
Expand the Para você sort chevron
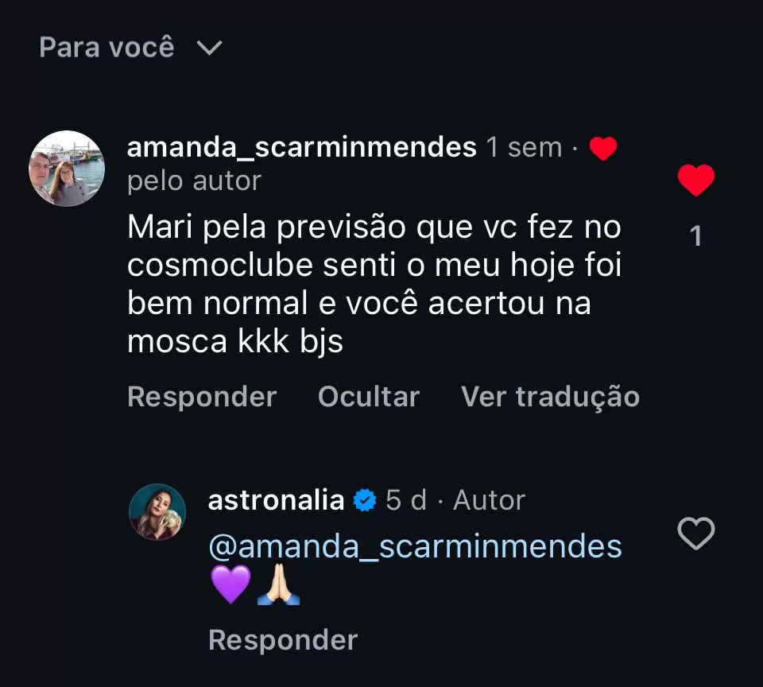click(209, 48)
